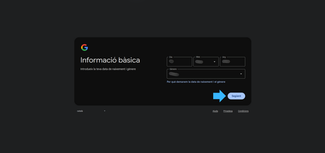Open the Ajuda footer link
The image size is (325, 153).
[215, 111]
